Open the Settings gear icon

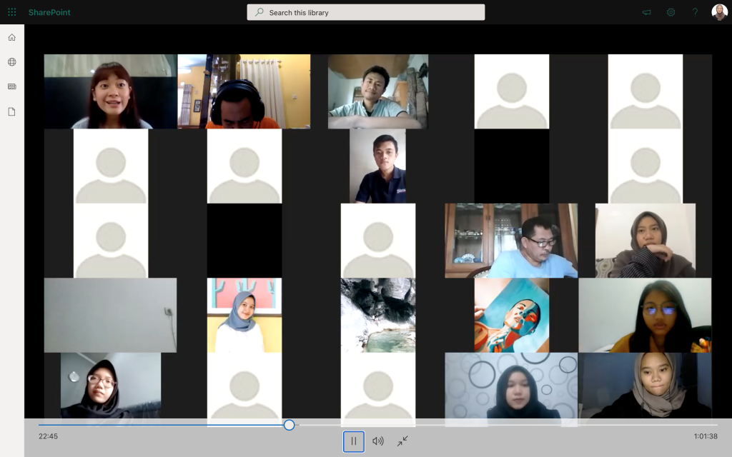(671, 13)
